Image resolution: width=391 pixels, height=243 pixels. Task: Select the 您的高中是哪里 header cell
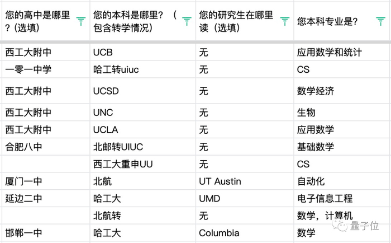pyautogui.click(x=38, y=21)
